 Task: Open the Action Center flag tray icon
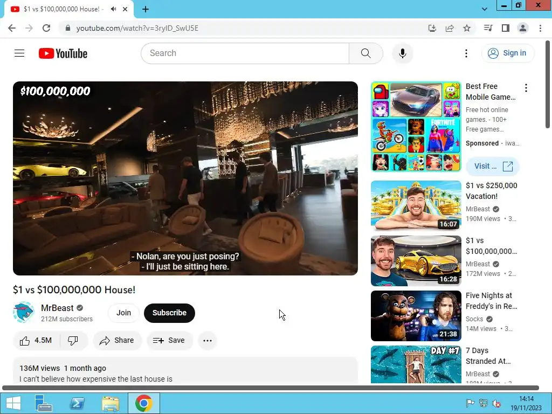click(470, 403)
